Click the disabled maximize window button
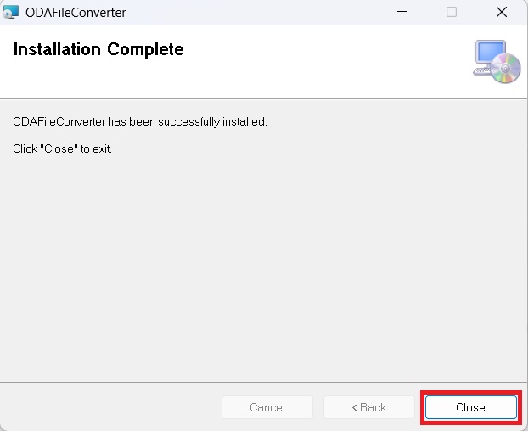 coord(452,12)
